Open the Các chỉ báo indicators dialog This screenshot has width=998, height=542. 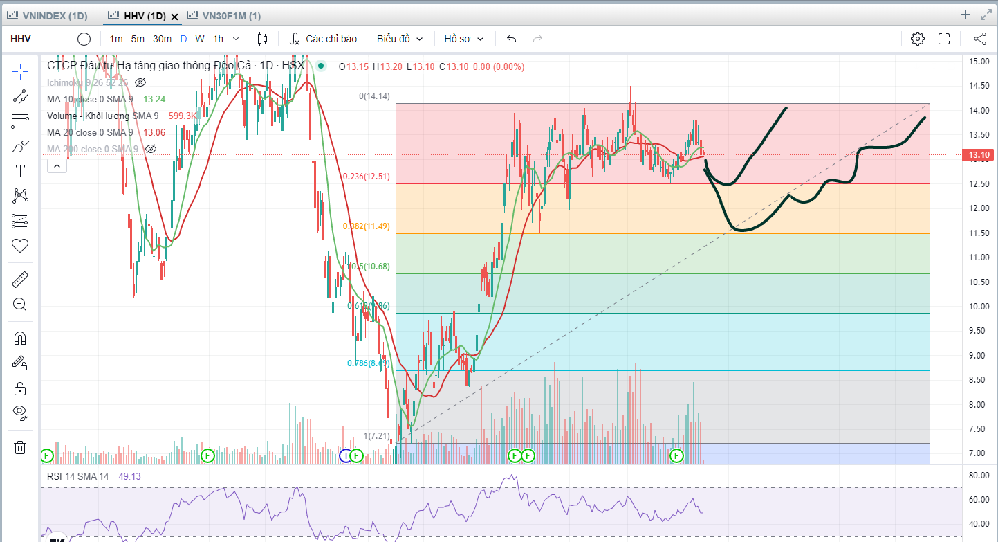point(324,39)
